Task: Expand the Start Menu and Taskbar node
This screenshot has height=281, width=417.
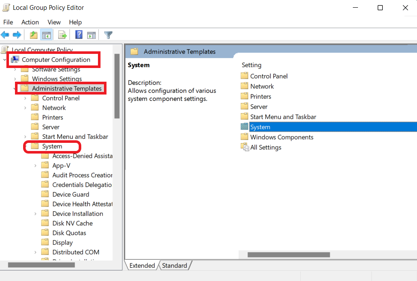Action: tap(25, 136)
